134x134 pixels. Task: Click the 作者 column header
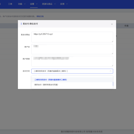pos(127,26)
